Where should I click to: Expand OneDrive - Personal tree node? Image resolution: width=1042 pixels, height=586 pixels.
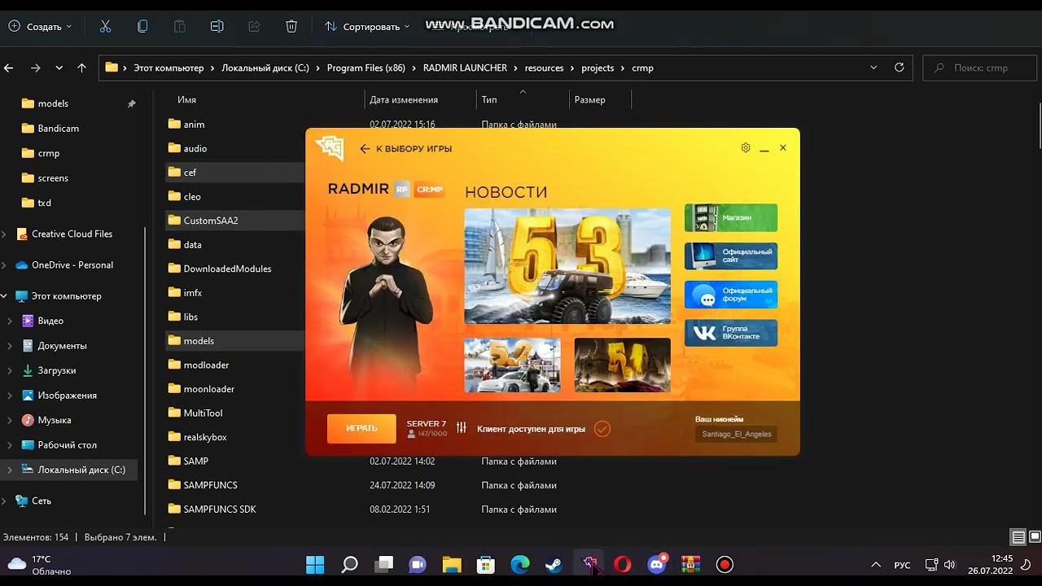pyautogui.click(x=4, y=265)
